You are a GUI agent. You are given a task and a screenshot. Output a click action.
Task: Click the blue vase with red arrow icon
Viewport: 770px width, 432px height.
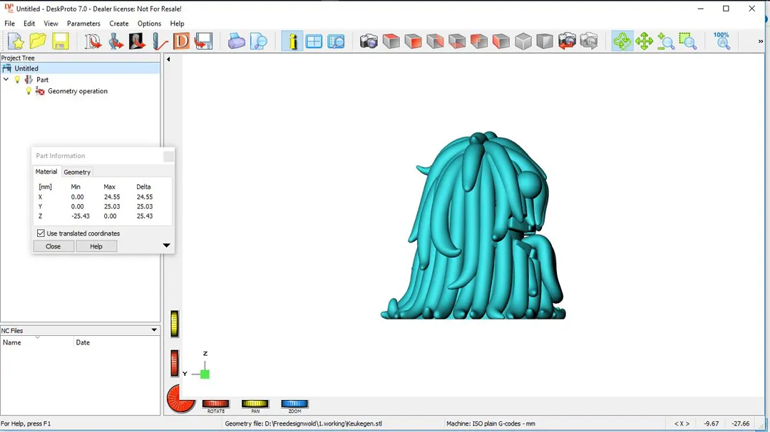click(x=115, y=42)
